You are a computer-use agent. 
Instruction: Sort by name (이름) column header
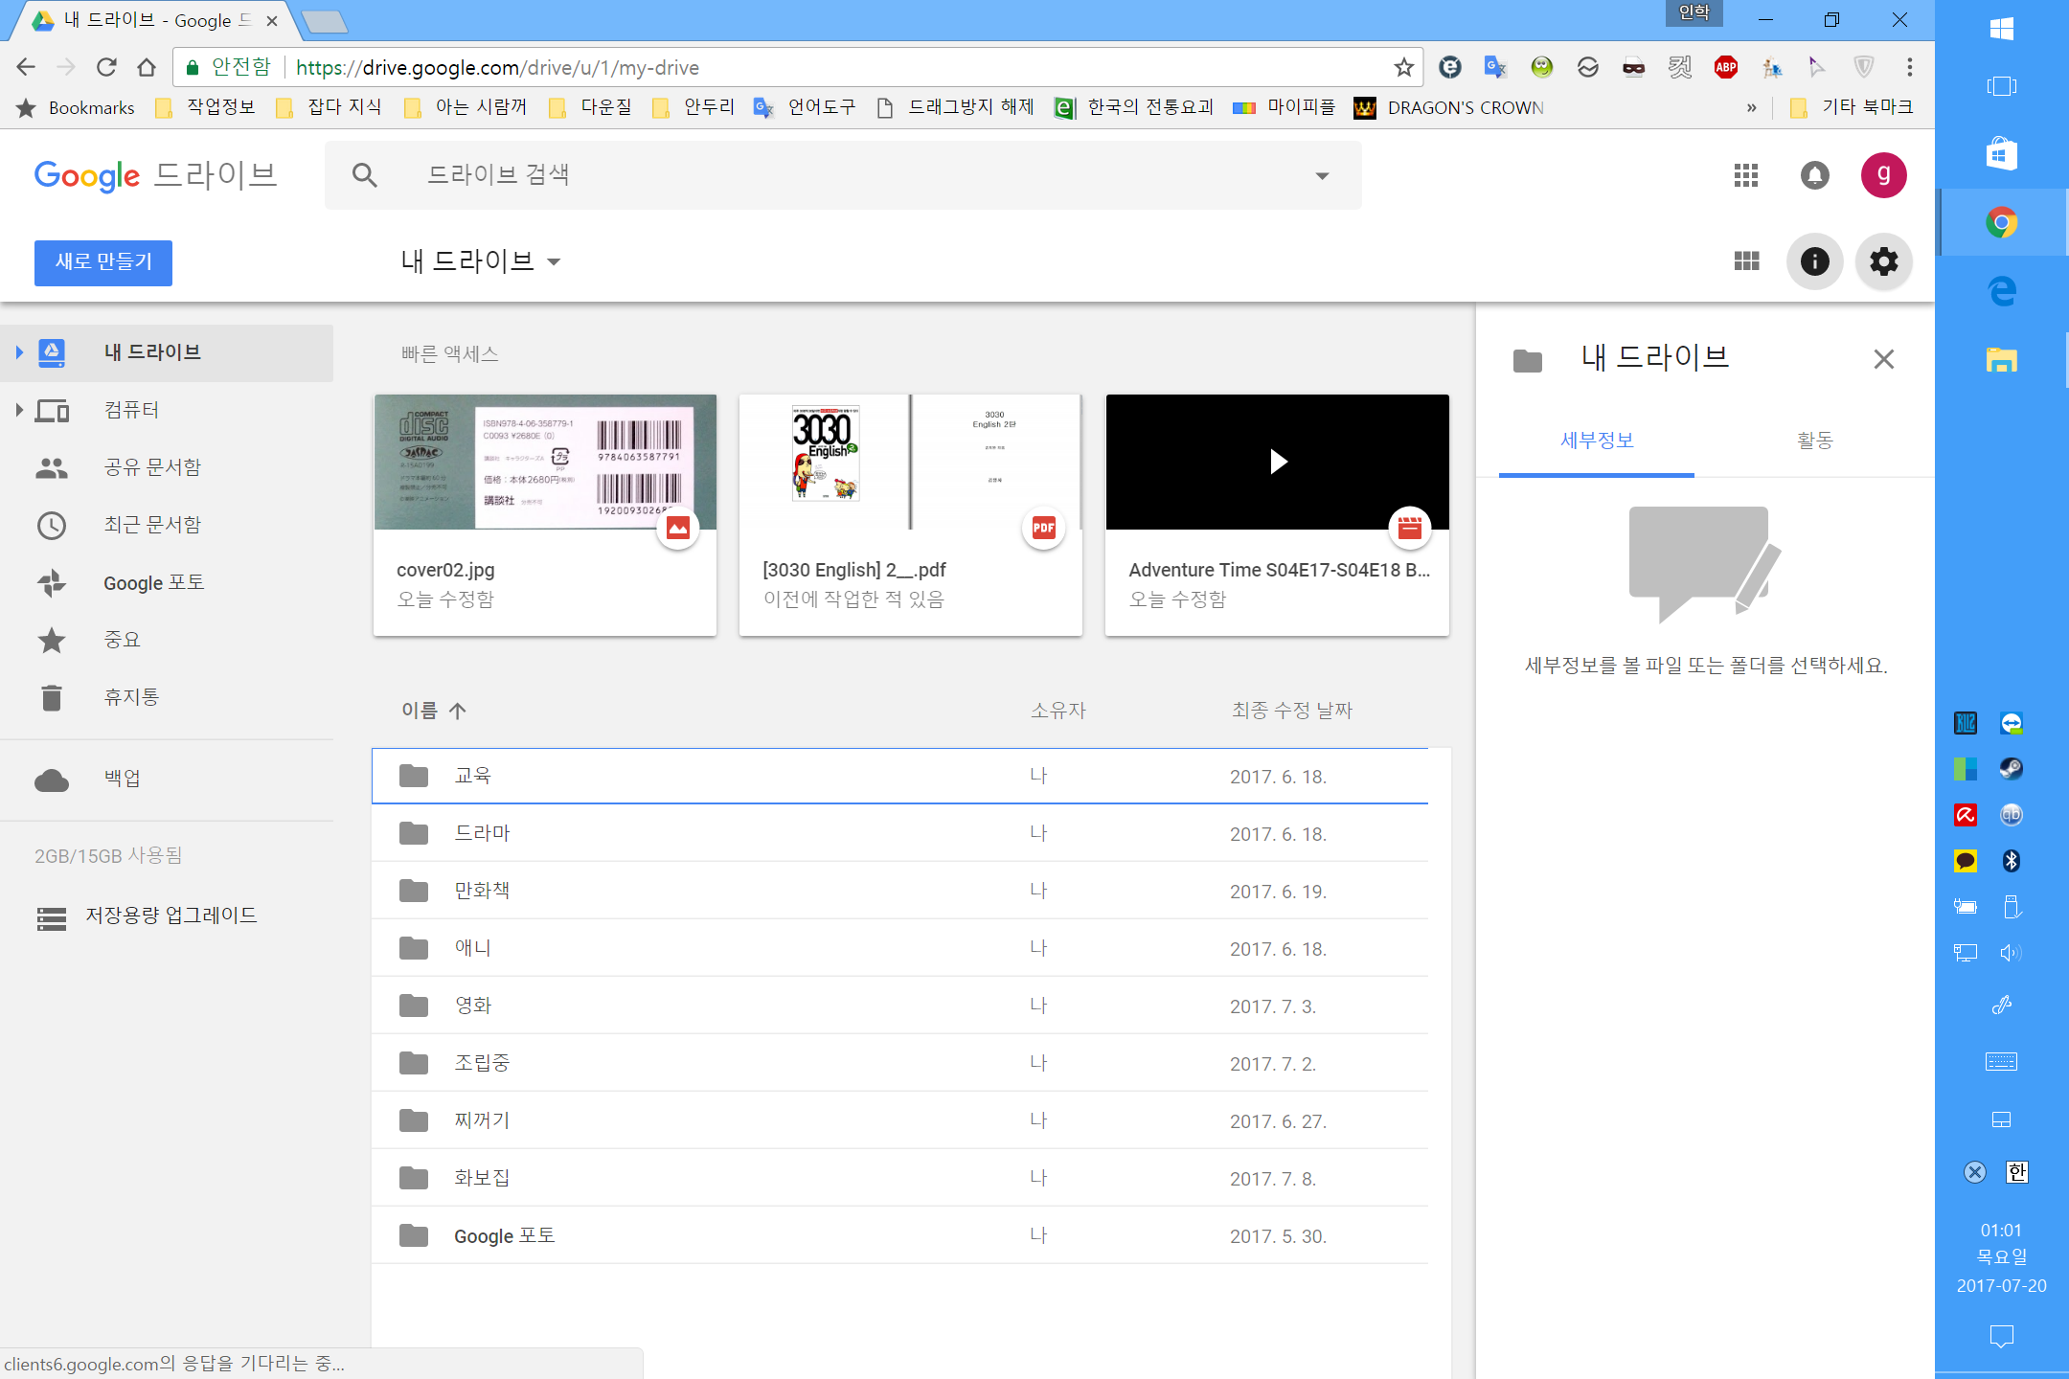pyautogui.click(x=433, y=711)
